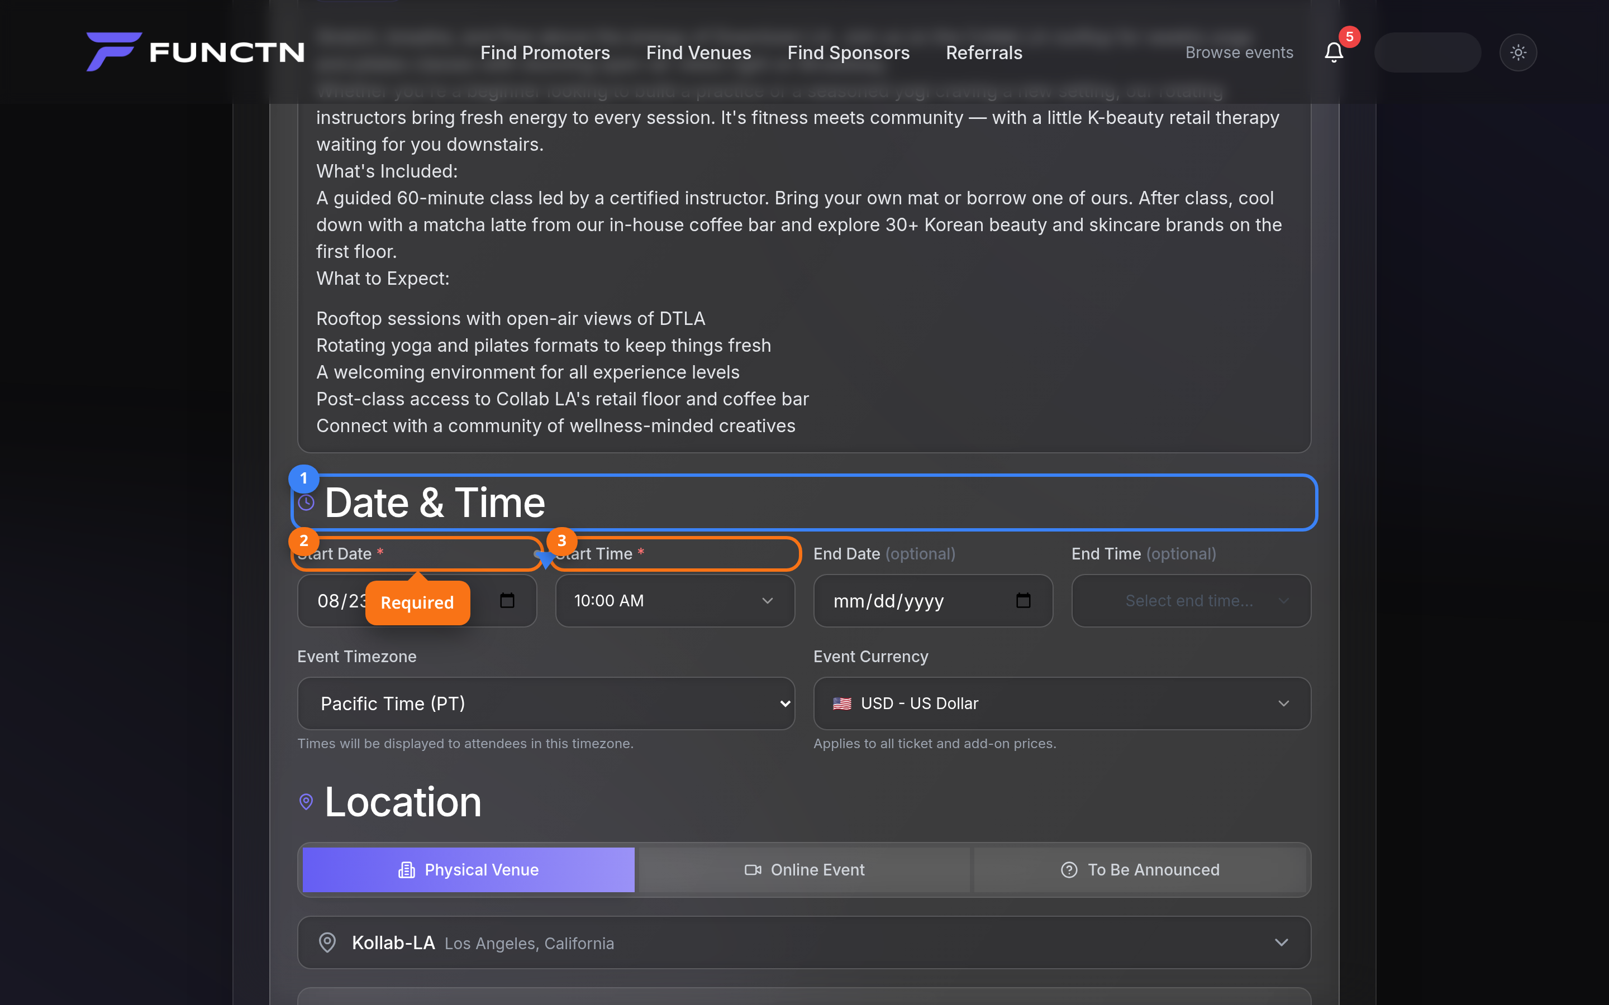Click the US flag icon in currency

click(x=842, y=703)
